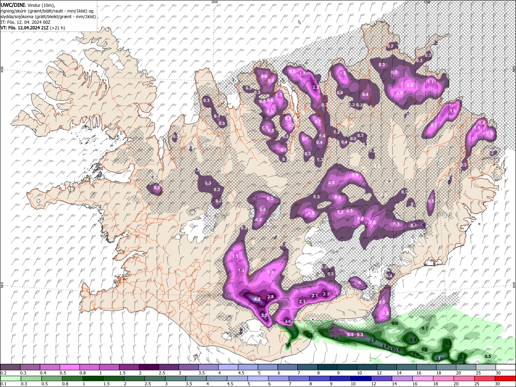Select the palest green swatch above label 0.1
Viewport: 516px width, 387px height.
(10, 378)
